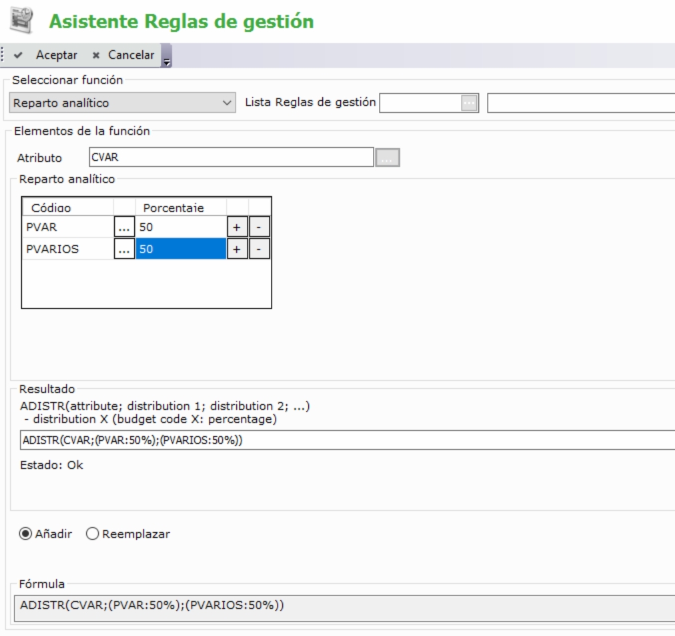Click the Atributo CVAR text field

point(230,157)
